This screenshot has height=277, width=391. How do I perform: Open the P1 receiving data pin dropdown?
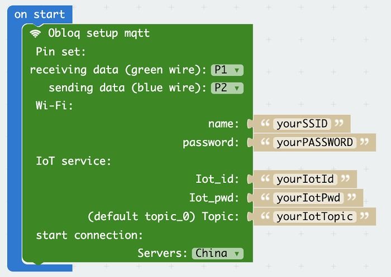click(x=227, y=70)
